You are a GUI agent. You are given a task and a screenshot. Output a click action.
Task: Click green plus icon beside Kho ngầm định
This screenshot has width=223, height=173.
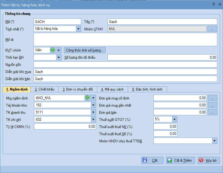[87, 98]
